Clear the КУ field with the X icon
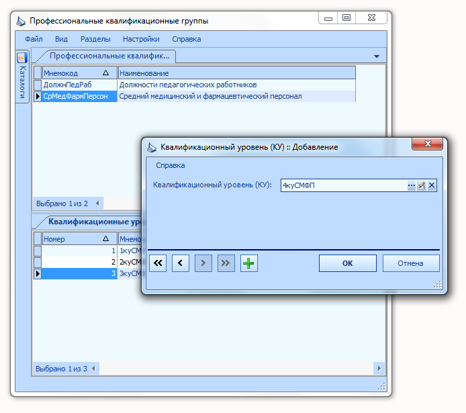 tap(432, 185)
